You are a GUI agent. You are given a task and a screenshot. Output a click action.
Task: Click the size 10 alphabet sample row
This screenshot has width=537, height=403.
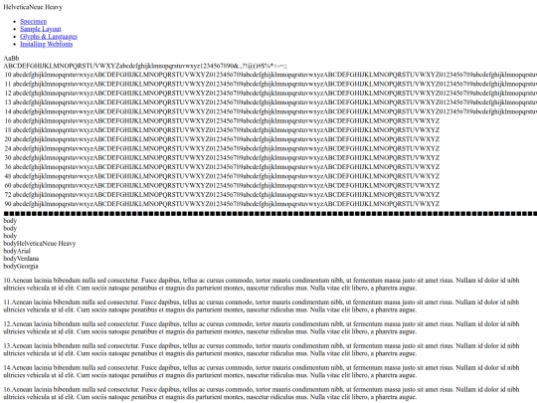270,75
